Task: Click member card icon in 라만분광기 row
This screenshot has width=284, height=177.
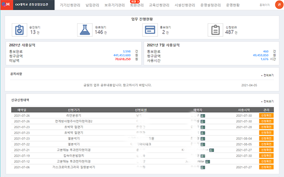Action: click(x=203, y=115)
